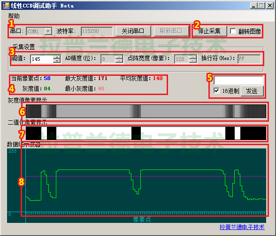
Task: Click the 发送 button
Action: [x=252, y=91]
